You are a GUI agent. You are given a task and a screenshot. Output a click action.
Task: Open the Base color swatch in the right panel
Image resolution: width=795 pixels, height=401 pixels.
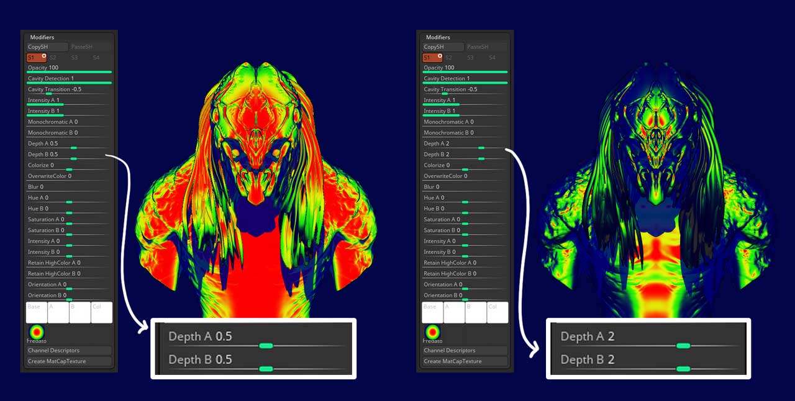pyautogui.click(x=432, y=312)
